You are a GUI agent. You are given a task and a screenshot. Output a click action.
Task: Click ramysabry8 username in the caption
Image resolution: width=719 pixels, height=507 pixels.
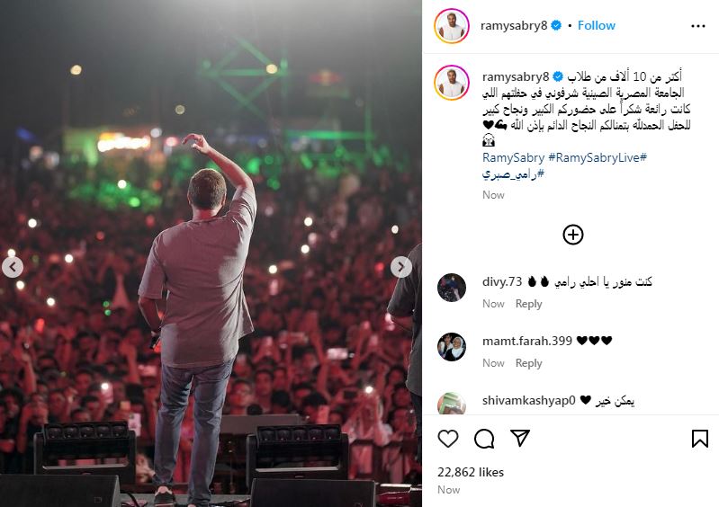pos(516,76)
